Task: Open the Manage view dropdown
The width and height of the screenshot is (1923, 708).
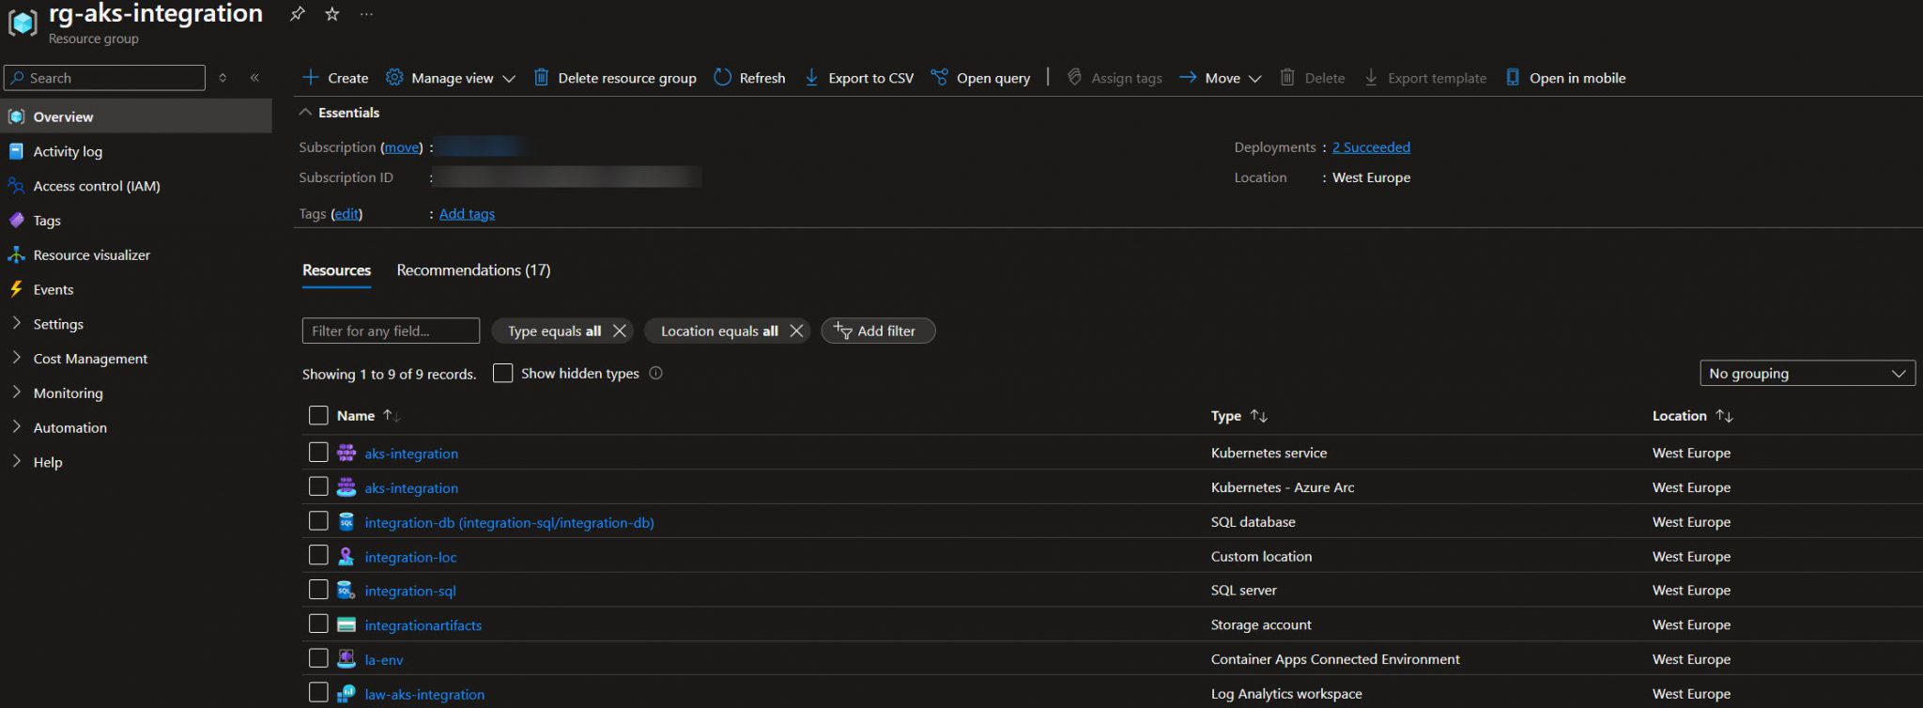Action: pos(452,78)
